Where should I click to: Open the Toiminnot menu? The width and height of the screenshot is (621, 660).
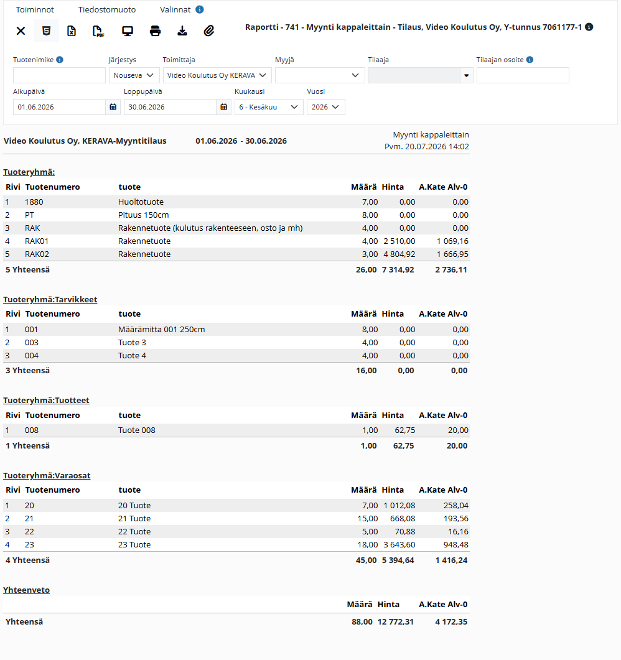[35, 10]
